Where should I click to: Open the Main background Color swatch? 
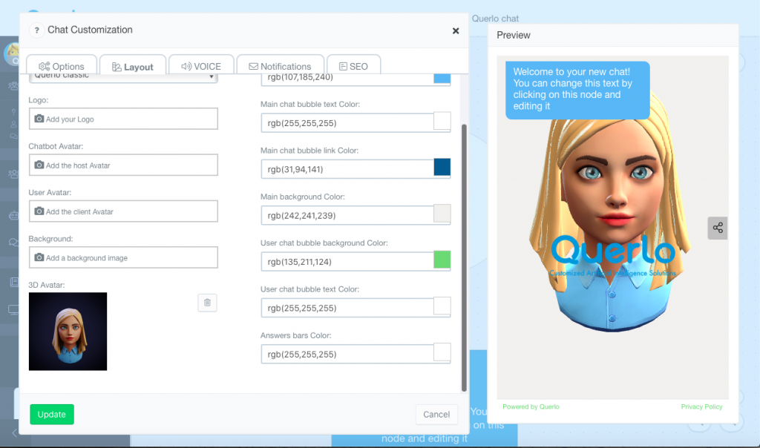point(442,214)
